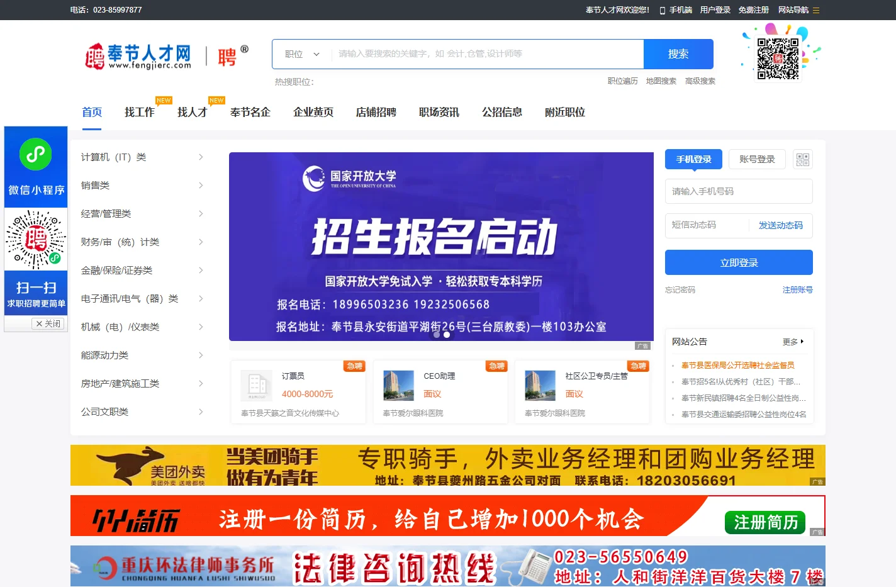Open the 职场资讯 nav tab

coord(439,112)
